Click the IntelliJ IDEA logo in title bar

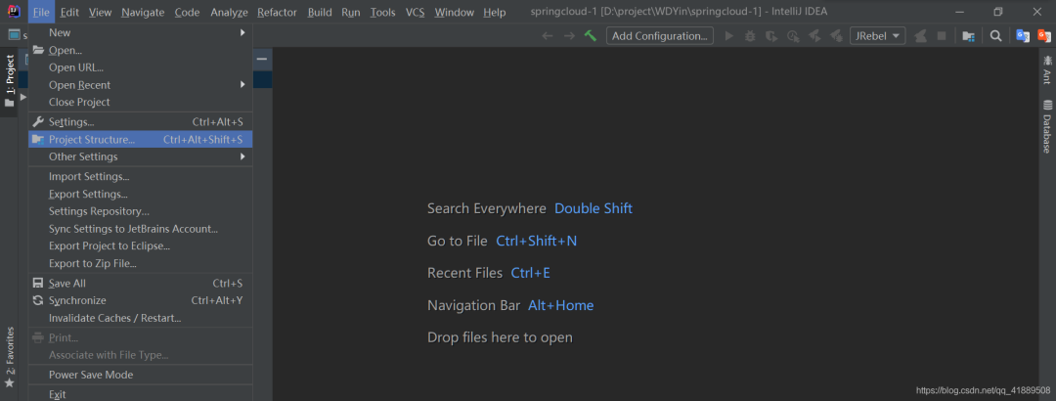(14, 12)
